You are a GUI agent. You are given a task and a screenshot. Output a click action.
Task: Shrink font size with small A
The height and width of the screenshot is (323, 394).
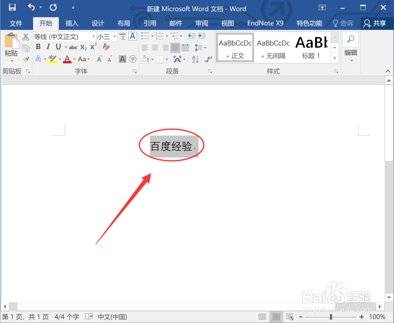[110, 59]
